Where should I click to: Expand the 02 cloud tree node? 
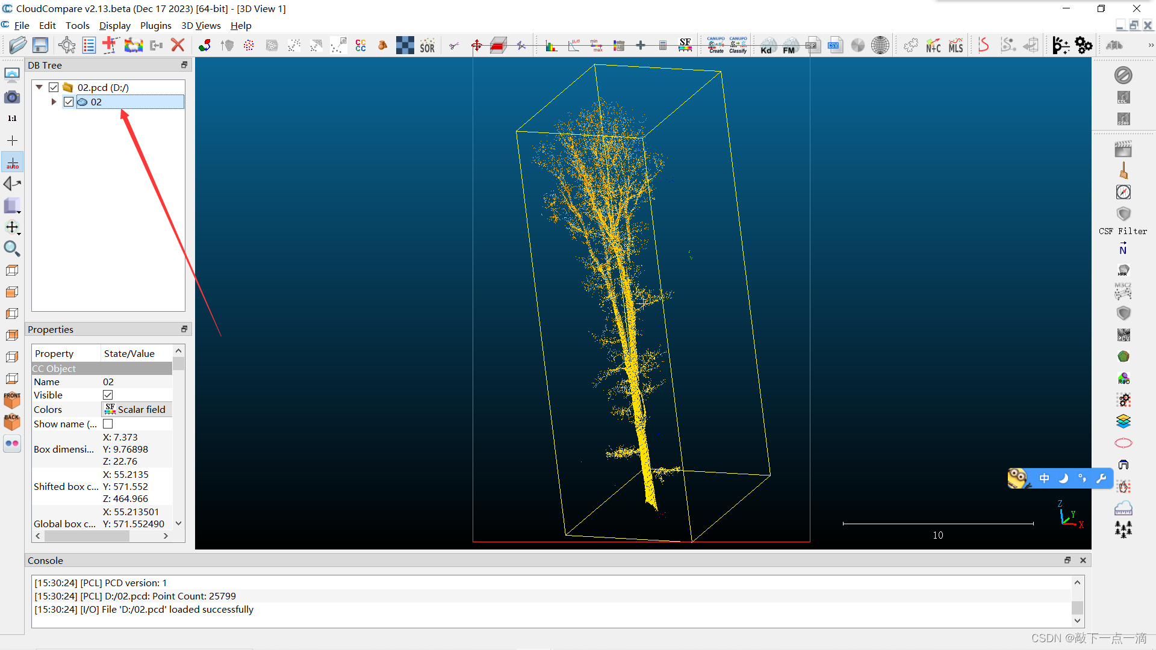click(x=54, y=102)
